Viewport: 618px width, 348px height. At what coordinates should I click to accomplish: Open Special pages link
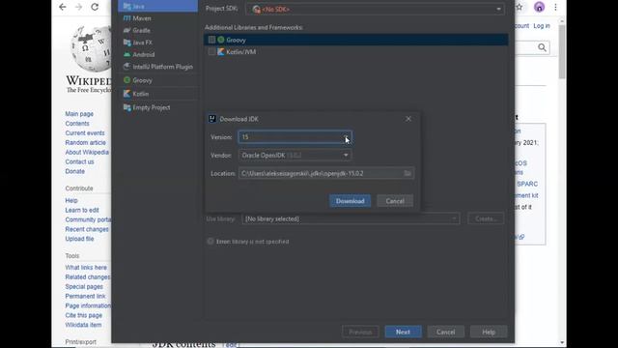pos(84,286)
